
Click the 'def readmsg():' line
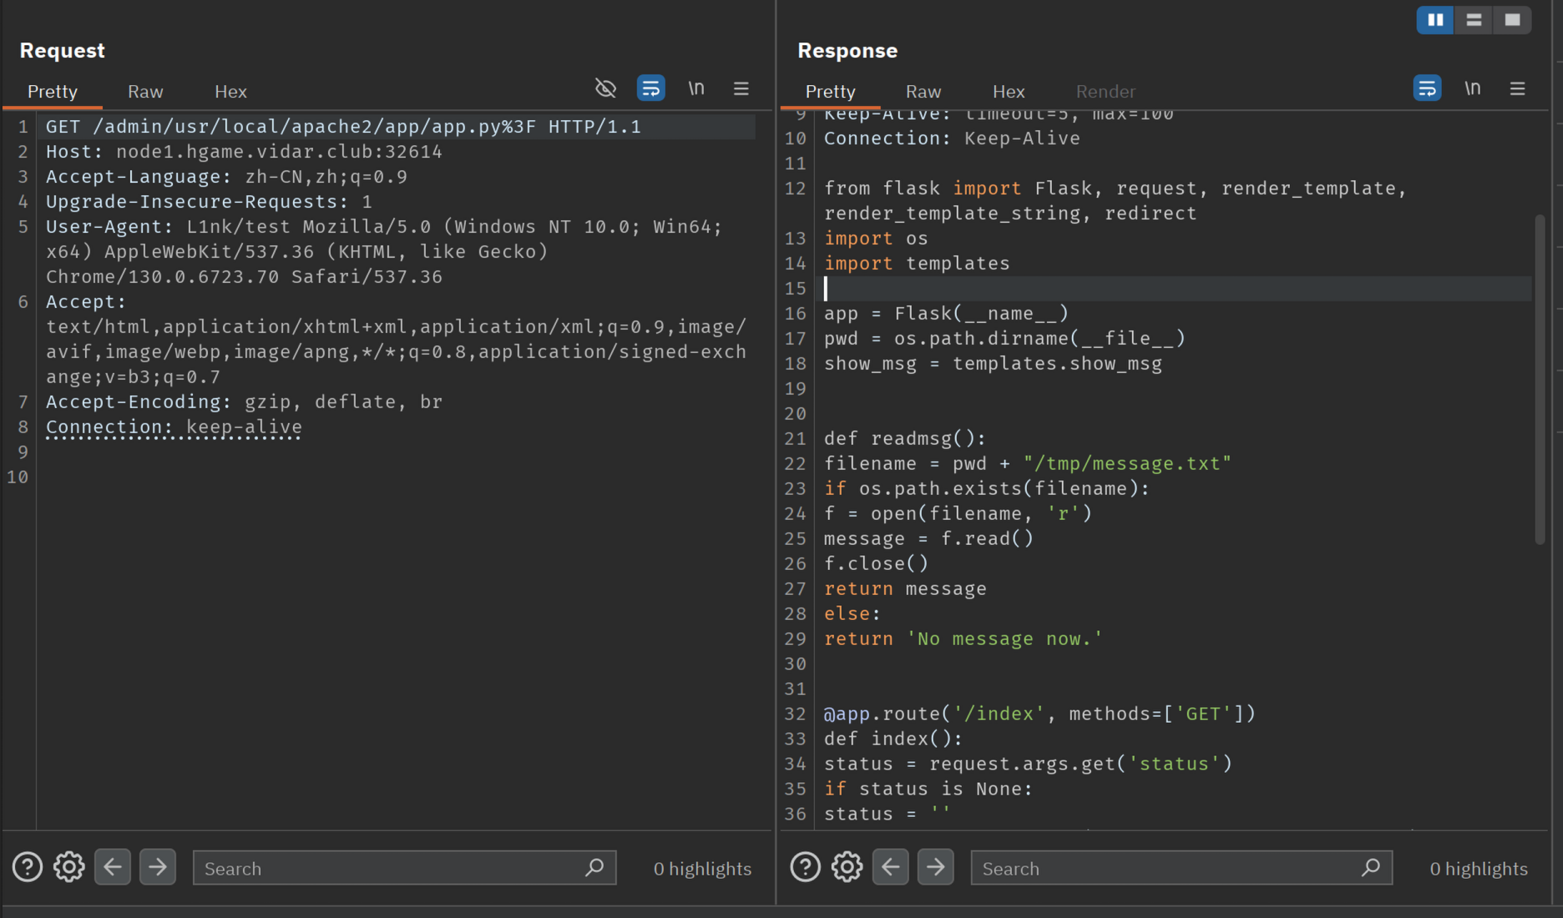point(905,439)
